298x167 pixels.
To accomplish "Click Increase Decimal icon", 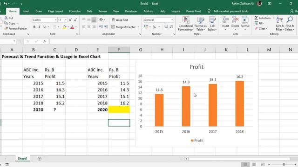I will coord(166,27).
